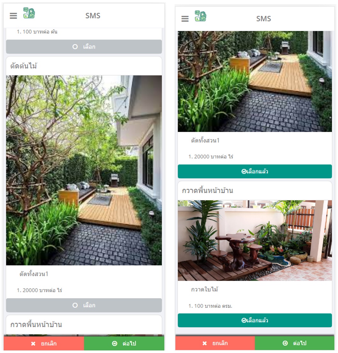Click the wooden table patio photo
Image resolution: width=338 pixels, height=353 pixels.
(x=255, y=240)
